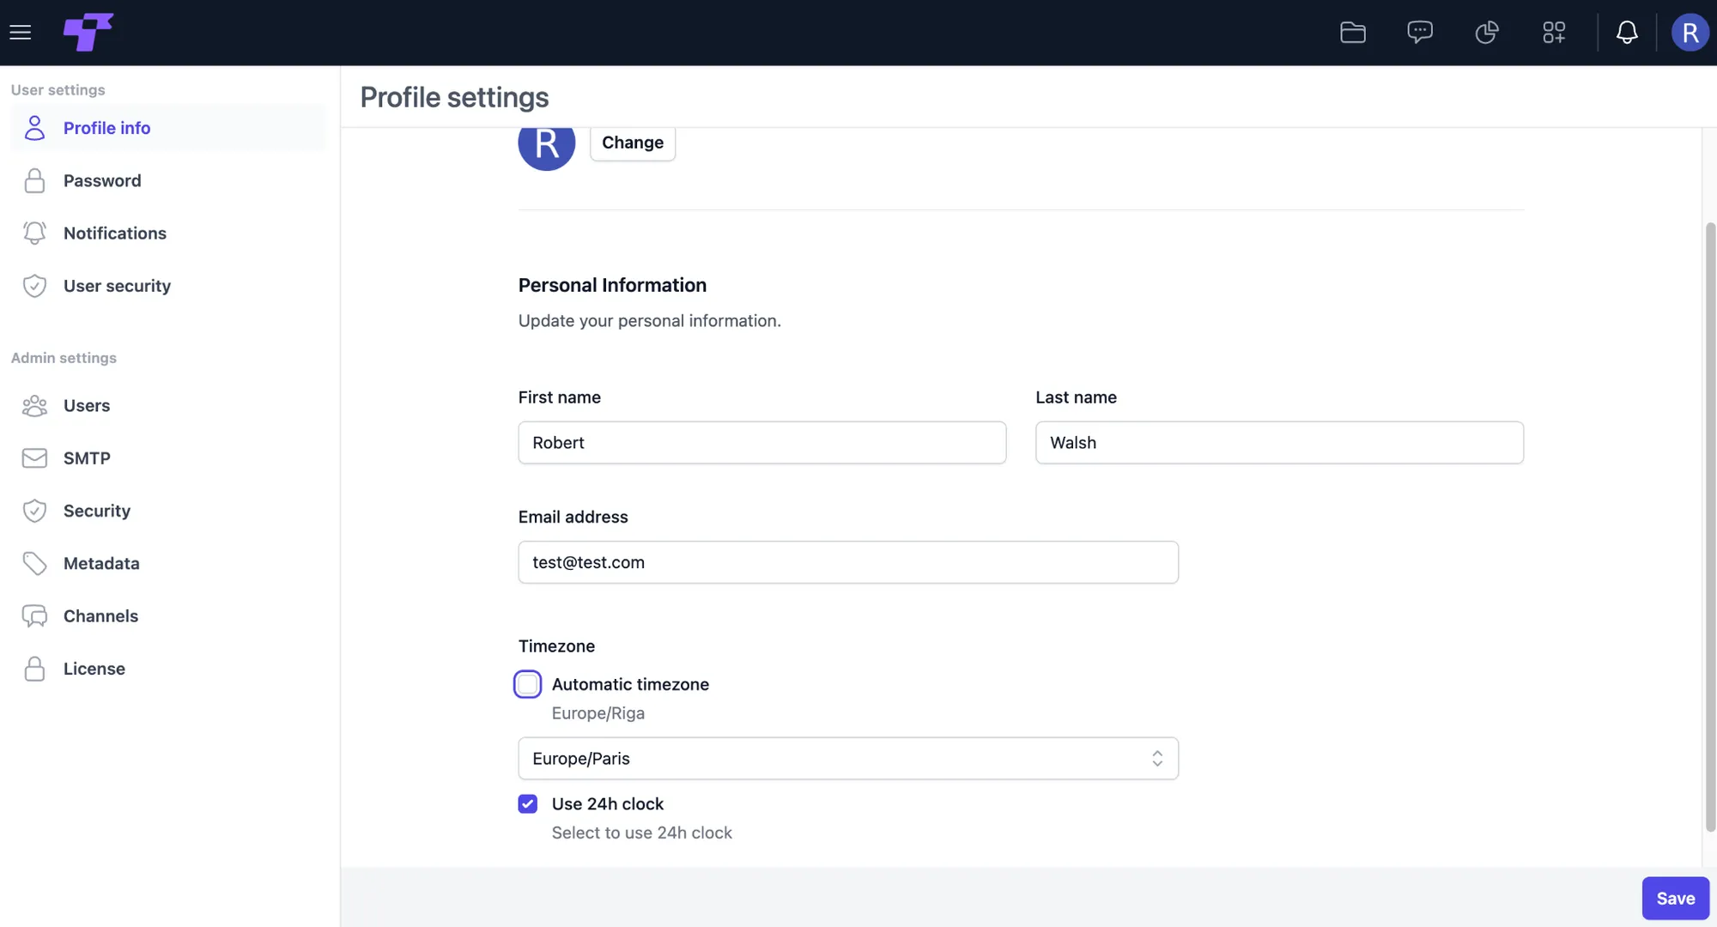Screen dimensions: 1717x927
Task: Click the User security shield icon
Action: (34, 286)
